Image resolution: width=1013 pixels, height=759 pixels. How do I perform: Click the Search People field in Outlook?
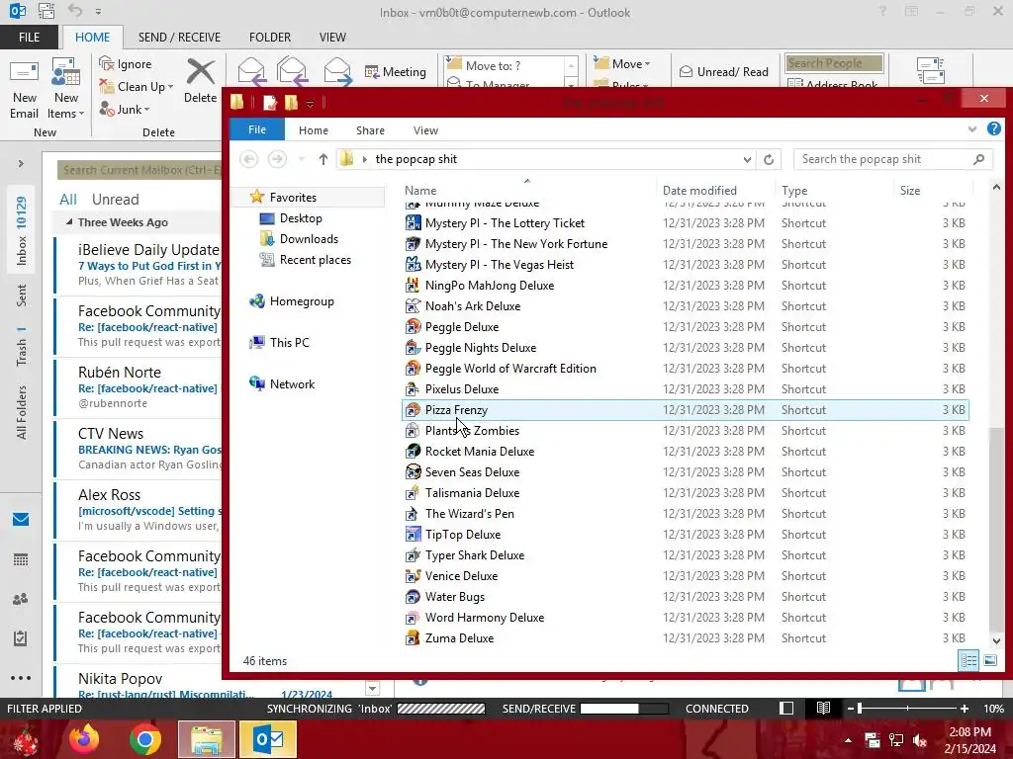(834, 63)
